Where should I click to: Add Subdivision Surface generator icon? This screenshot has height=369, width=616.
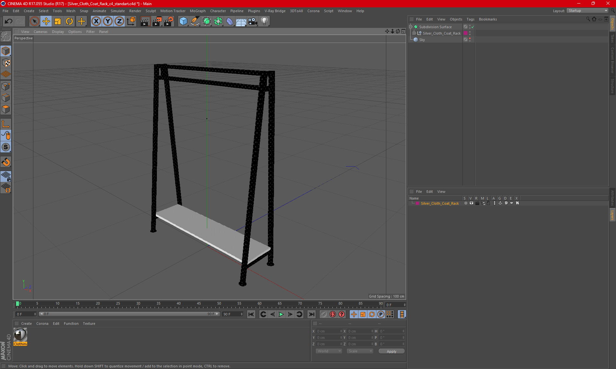tap(207, 21)
